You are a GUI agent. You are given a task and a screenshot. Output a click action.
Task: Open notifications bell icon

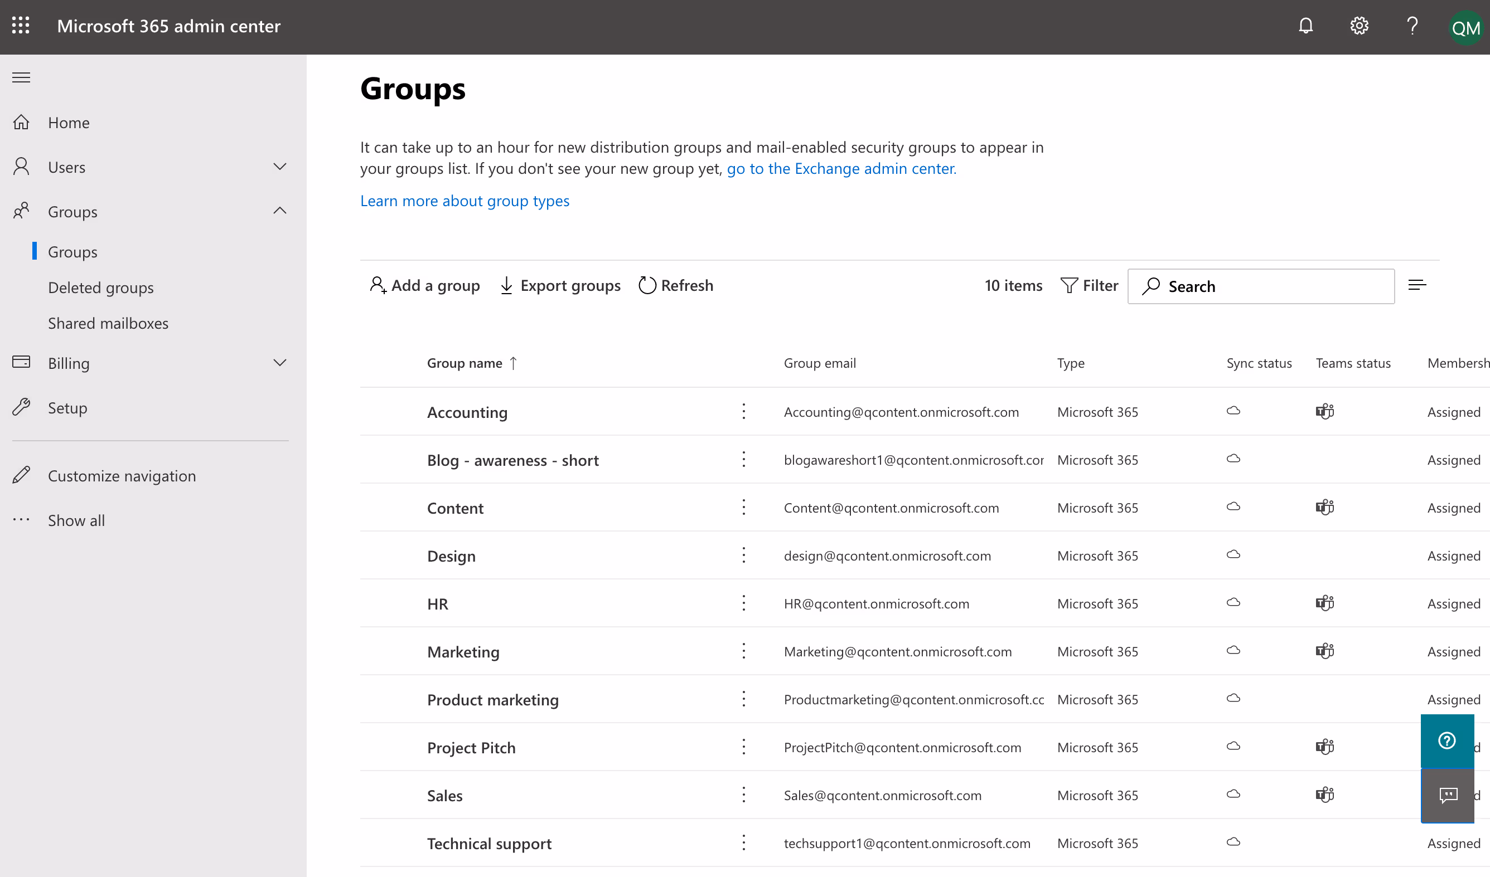pyautogui.click(x=1305, y=26)
